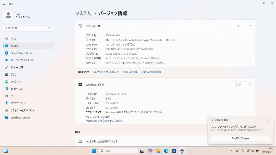
Task: Open the volume speaker tray icon
Action: 253,151
